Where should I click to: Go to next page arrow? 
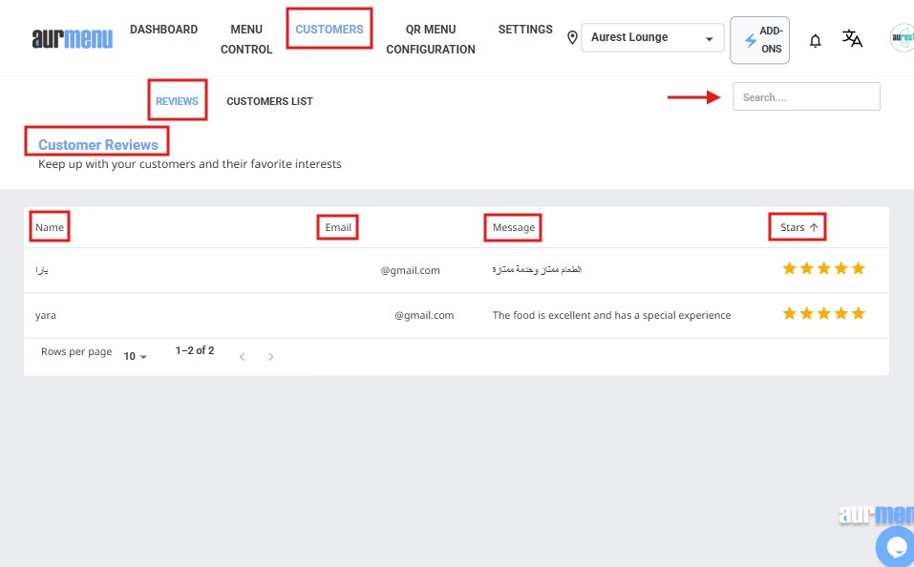[x=271, y=357]
